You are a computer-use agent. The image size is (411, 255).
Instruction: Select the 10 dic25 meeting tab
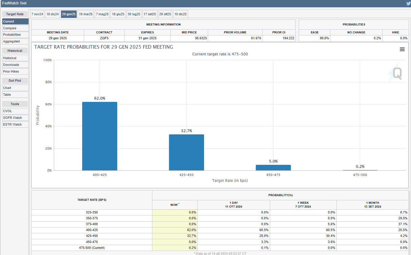[180, 14]
